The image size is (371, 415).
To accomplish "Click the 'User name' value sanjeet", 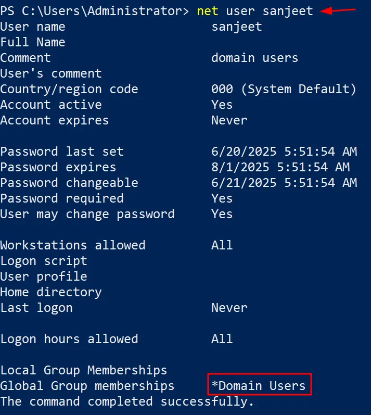I will (236, 27).
